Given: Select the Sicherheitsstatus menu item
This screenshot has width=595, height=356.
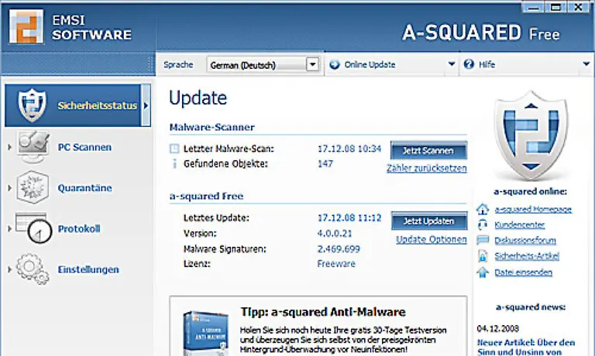Looking at the screenshot, I should pos(77,105).
